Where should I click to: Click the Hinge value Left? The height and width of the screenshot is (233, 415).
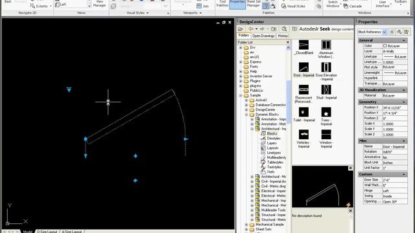[395, 191]
